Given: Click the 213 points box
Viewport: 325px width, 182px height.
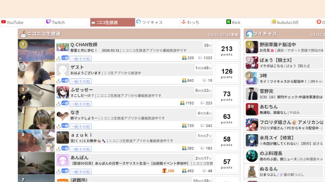Looking at the screenshot, I should click(227, 51).
